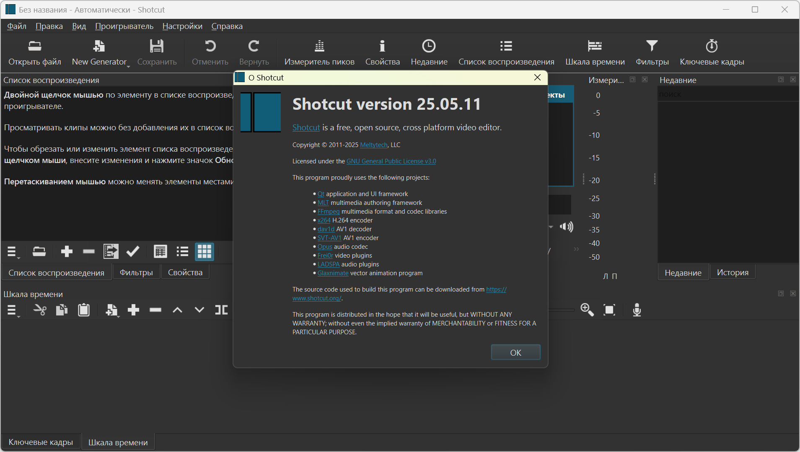Switch to the История tab
The image size is (800, 452).
pyautogui.click(x=733, y=272)
